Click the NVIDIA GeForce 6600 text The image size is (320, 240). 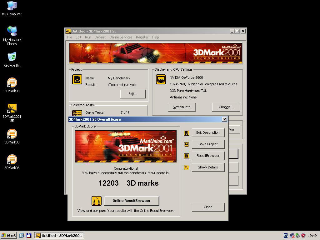tap(186, 77)
